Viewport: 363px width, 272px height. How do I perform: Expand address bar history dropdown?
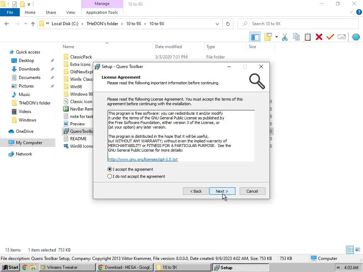point(217,24)
